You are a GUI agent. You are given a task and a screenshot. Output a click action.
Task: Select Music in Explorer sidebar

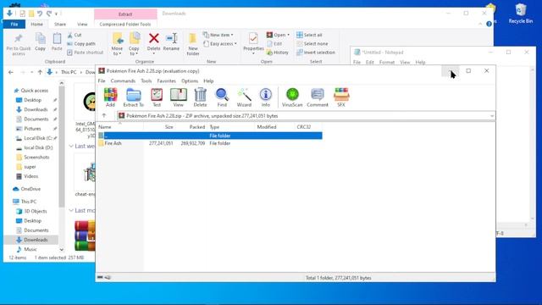(x=30, y=249)
